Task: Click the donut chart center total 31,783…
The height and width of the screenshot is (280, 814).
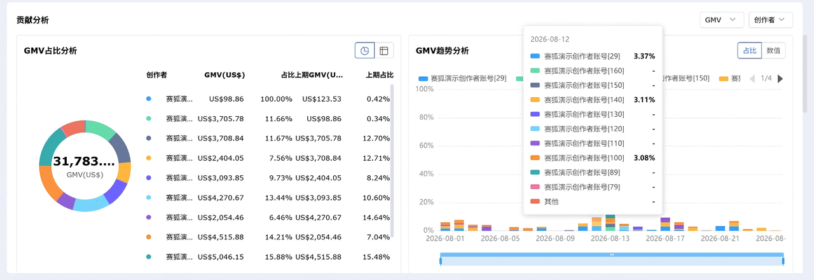Action: [84, 162]
